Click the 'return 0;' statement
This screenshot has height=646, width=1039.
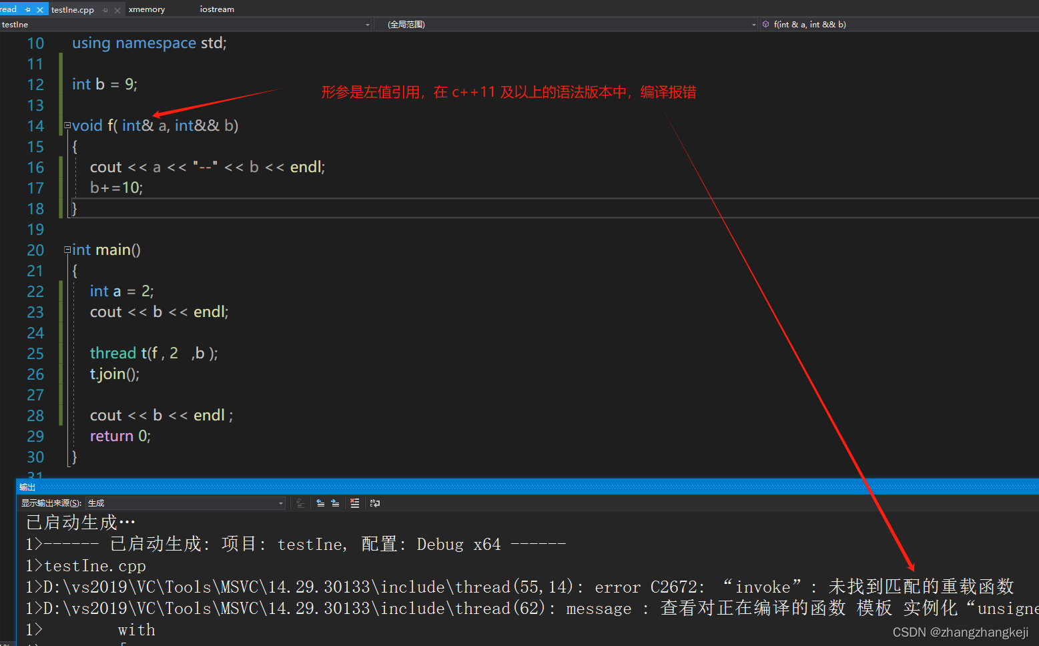pos(121,436)
